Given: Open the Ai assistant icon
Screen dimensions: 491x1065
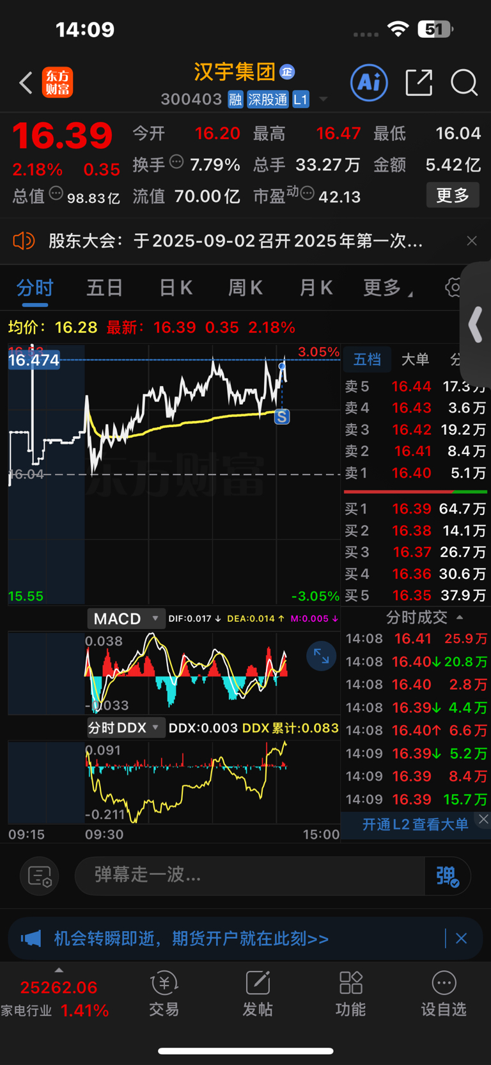Looking at the screenshot, I should (369, 82).
